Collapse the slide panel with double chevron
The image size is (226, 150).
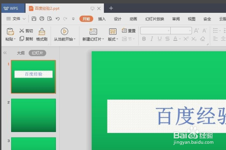tap(5, 53)
